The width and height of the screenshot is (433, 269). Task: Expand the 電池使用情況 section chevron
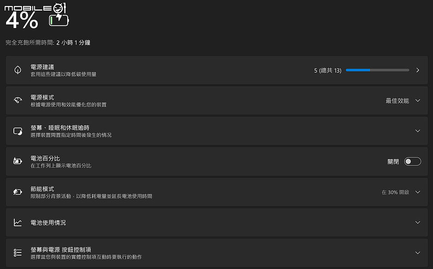point(417,223)
